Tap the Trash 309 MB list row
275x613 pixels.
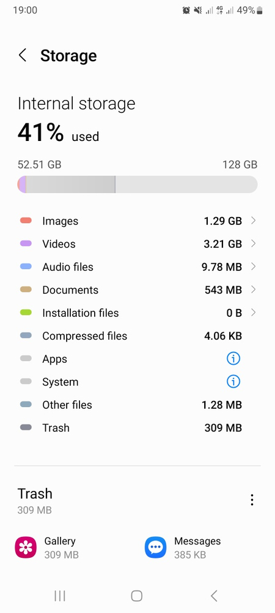(137, 428)
